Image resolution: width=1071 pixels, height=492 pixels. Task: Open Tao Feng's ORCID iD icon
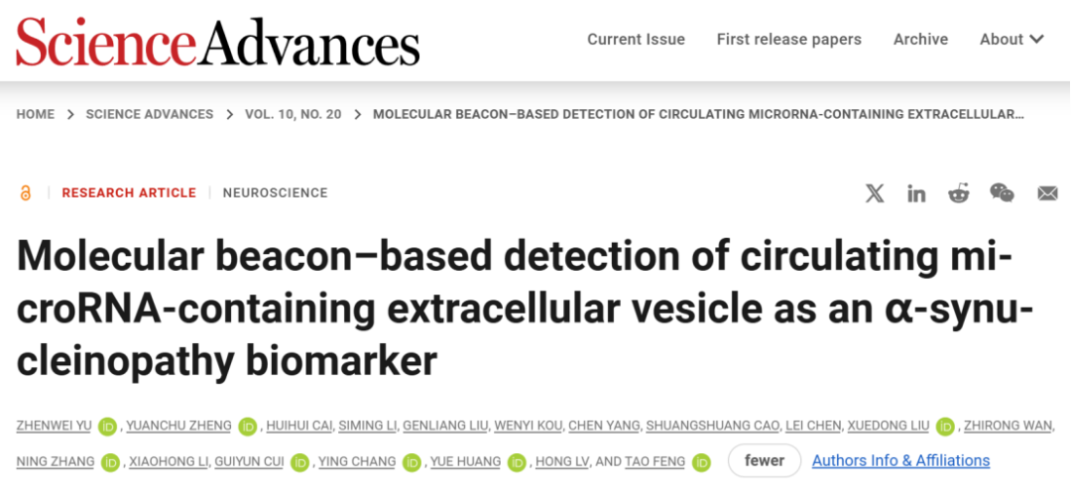(701, 462)
